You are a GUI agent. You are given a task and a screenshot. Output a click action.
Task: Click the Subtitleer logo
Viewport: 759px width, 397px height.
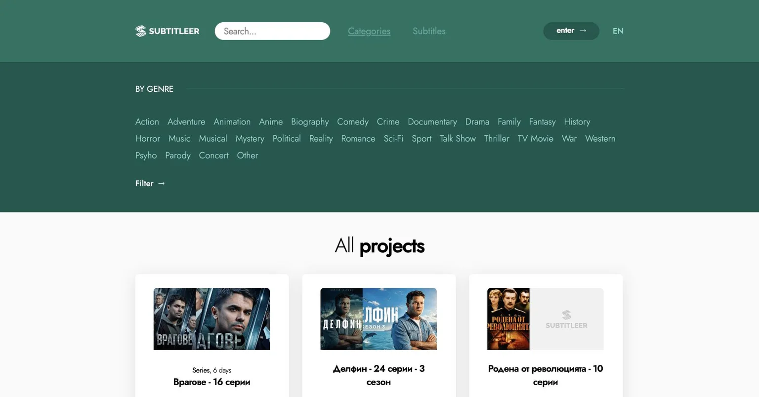tap(167, 31)
